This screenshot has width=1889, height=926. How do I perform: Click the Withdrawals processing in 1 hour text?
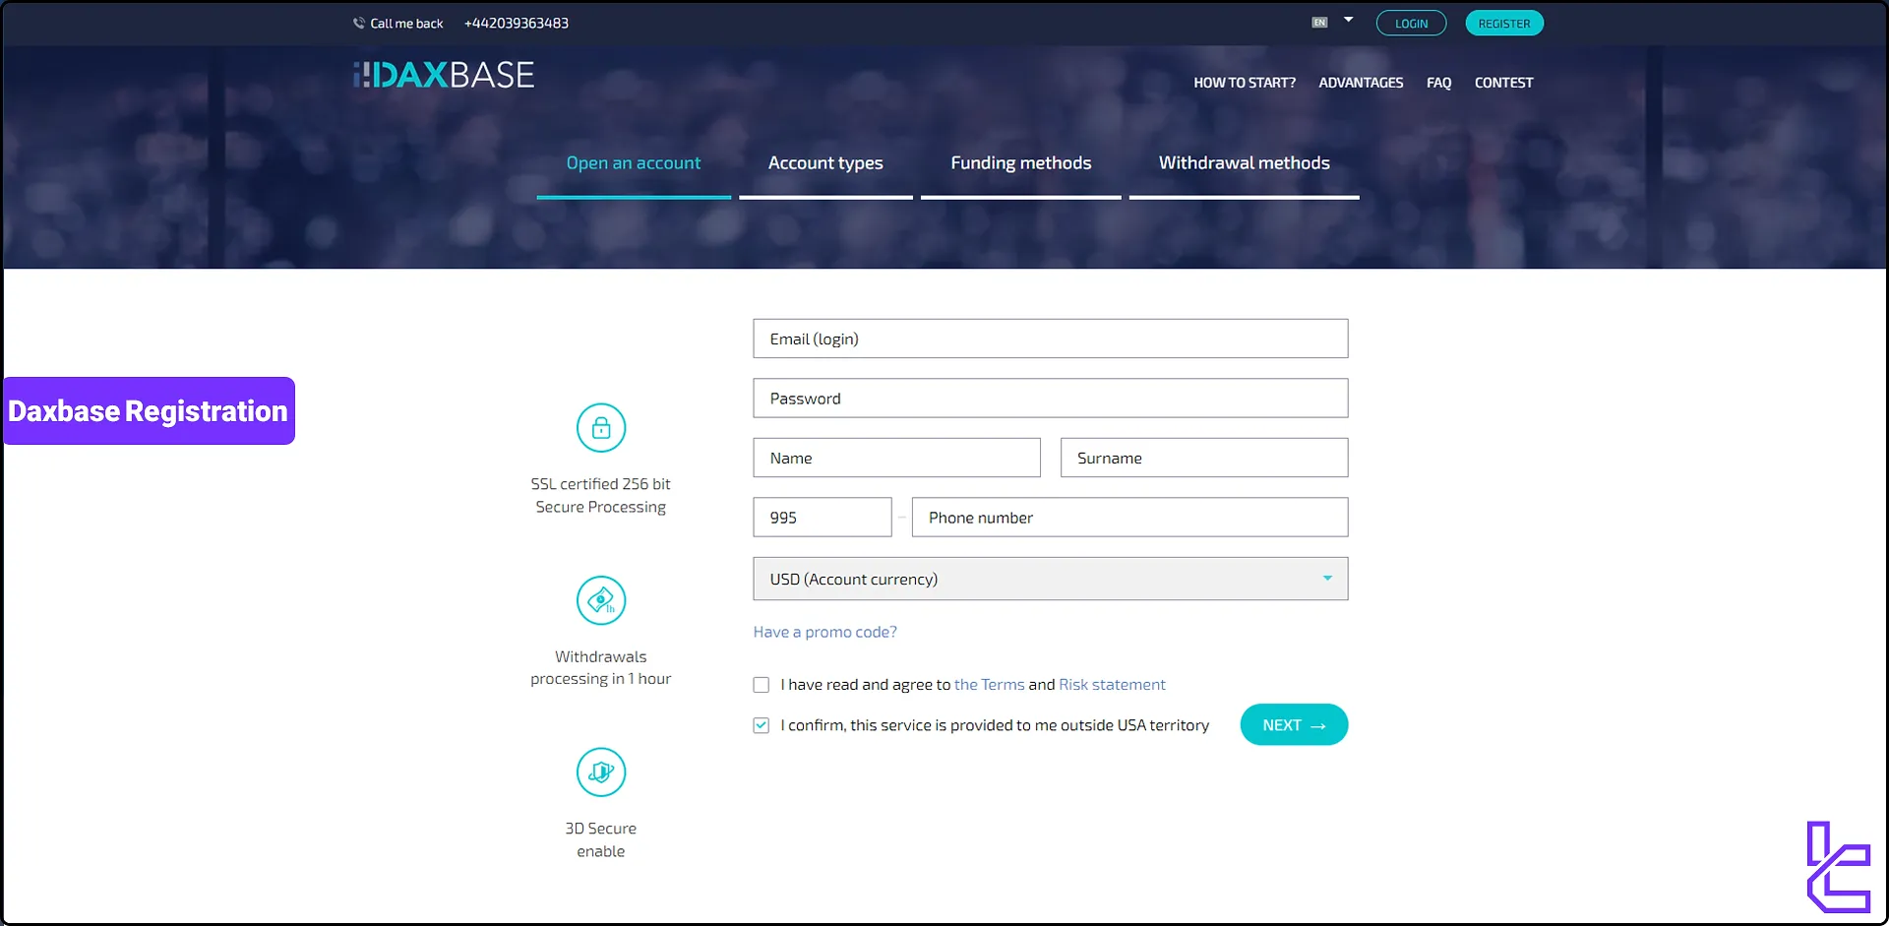[x=601, y=668]
